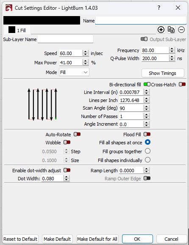Image resolution: width=189 pixels, height=245 pixels.
Task: Click the Cancel button
Action: [172, 239]
